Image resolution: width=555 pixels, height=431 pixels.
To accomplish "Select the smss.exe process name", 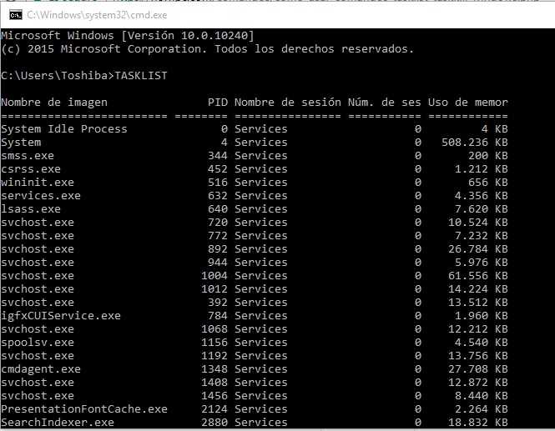I will coord(28,156).
